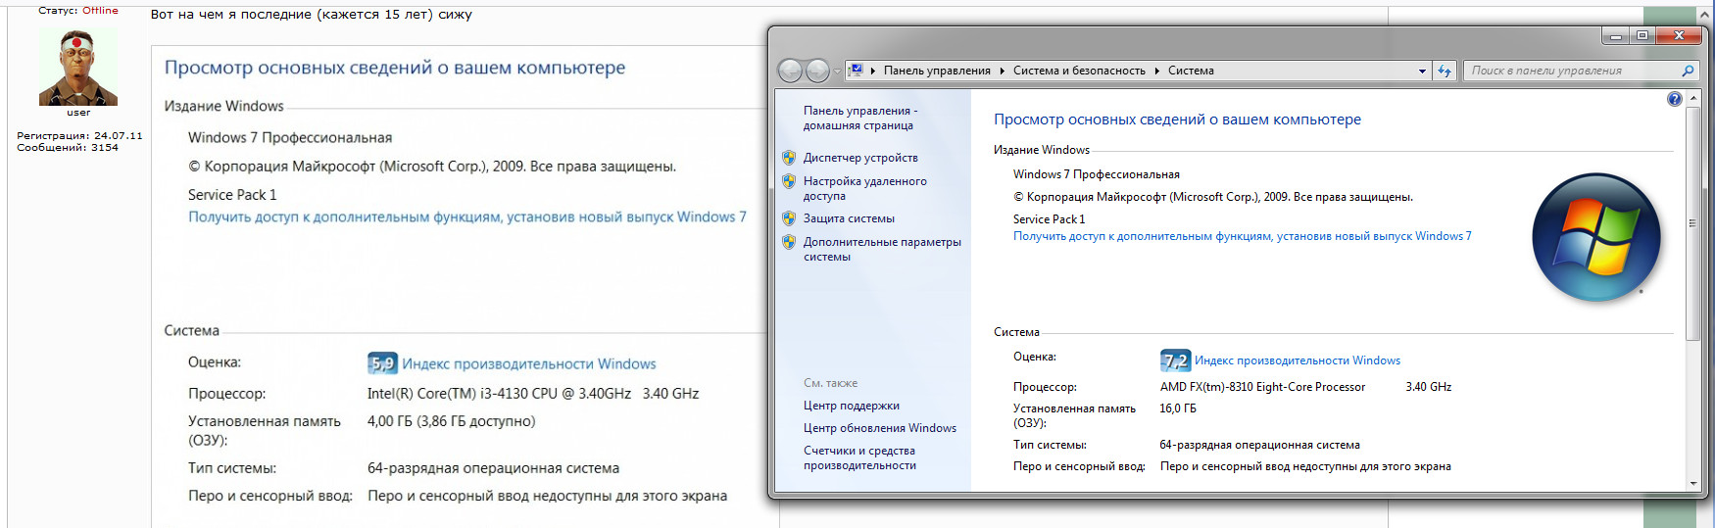Open Настройка удаленного доступа link
The width and height of the screenshot is (1715, 528).
point(864,188)
